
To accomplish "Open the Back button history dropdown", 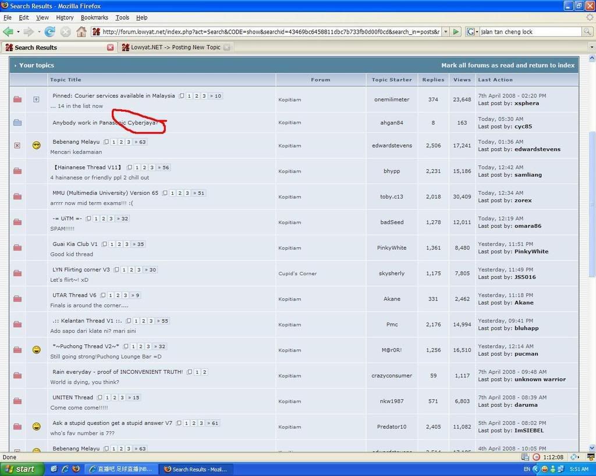I will point(18,31).
